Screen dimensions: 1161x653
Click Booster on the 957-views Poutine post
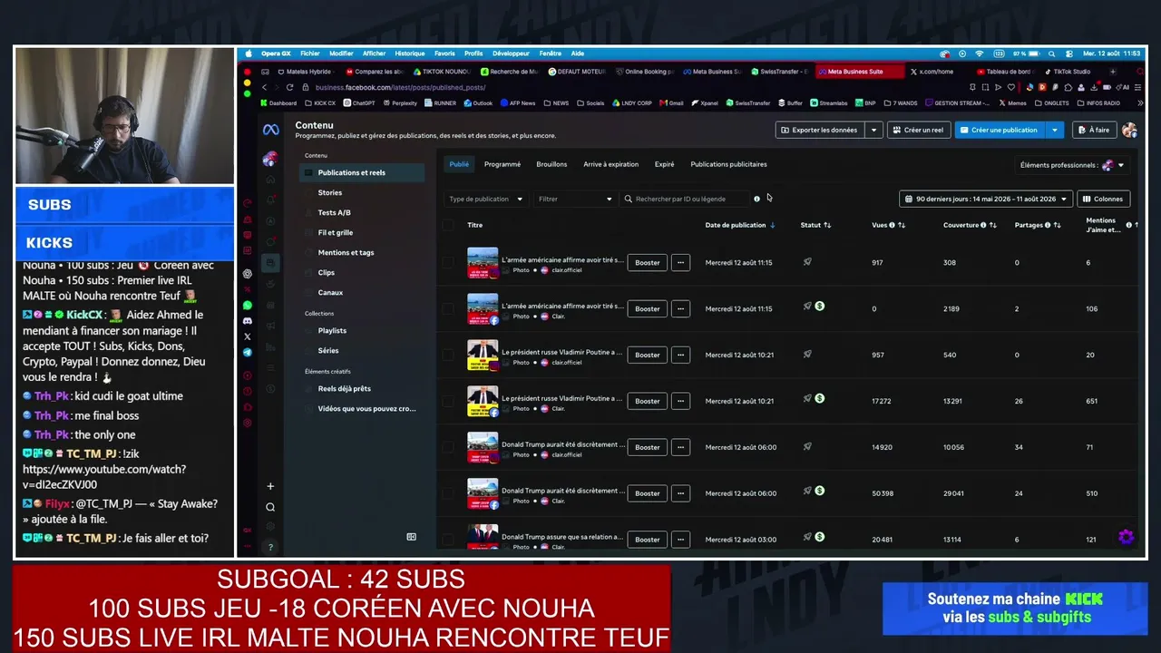click(648, 355)
